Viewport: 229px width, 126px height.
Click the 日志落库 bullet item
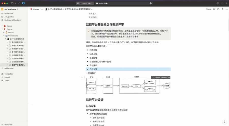click(93, 65)
